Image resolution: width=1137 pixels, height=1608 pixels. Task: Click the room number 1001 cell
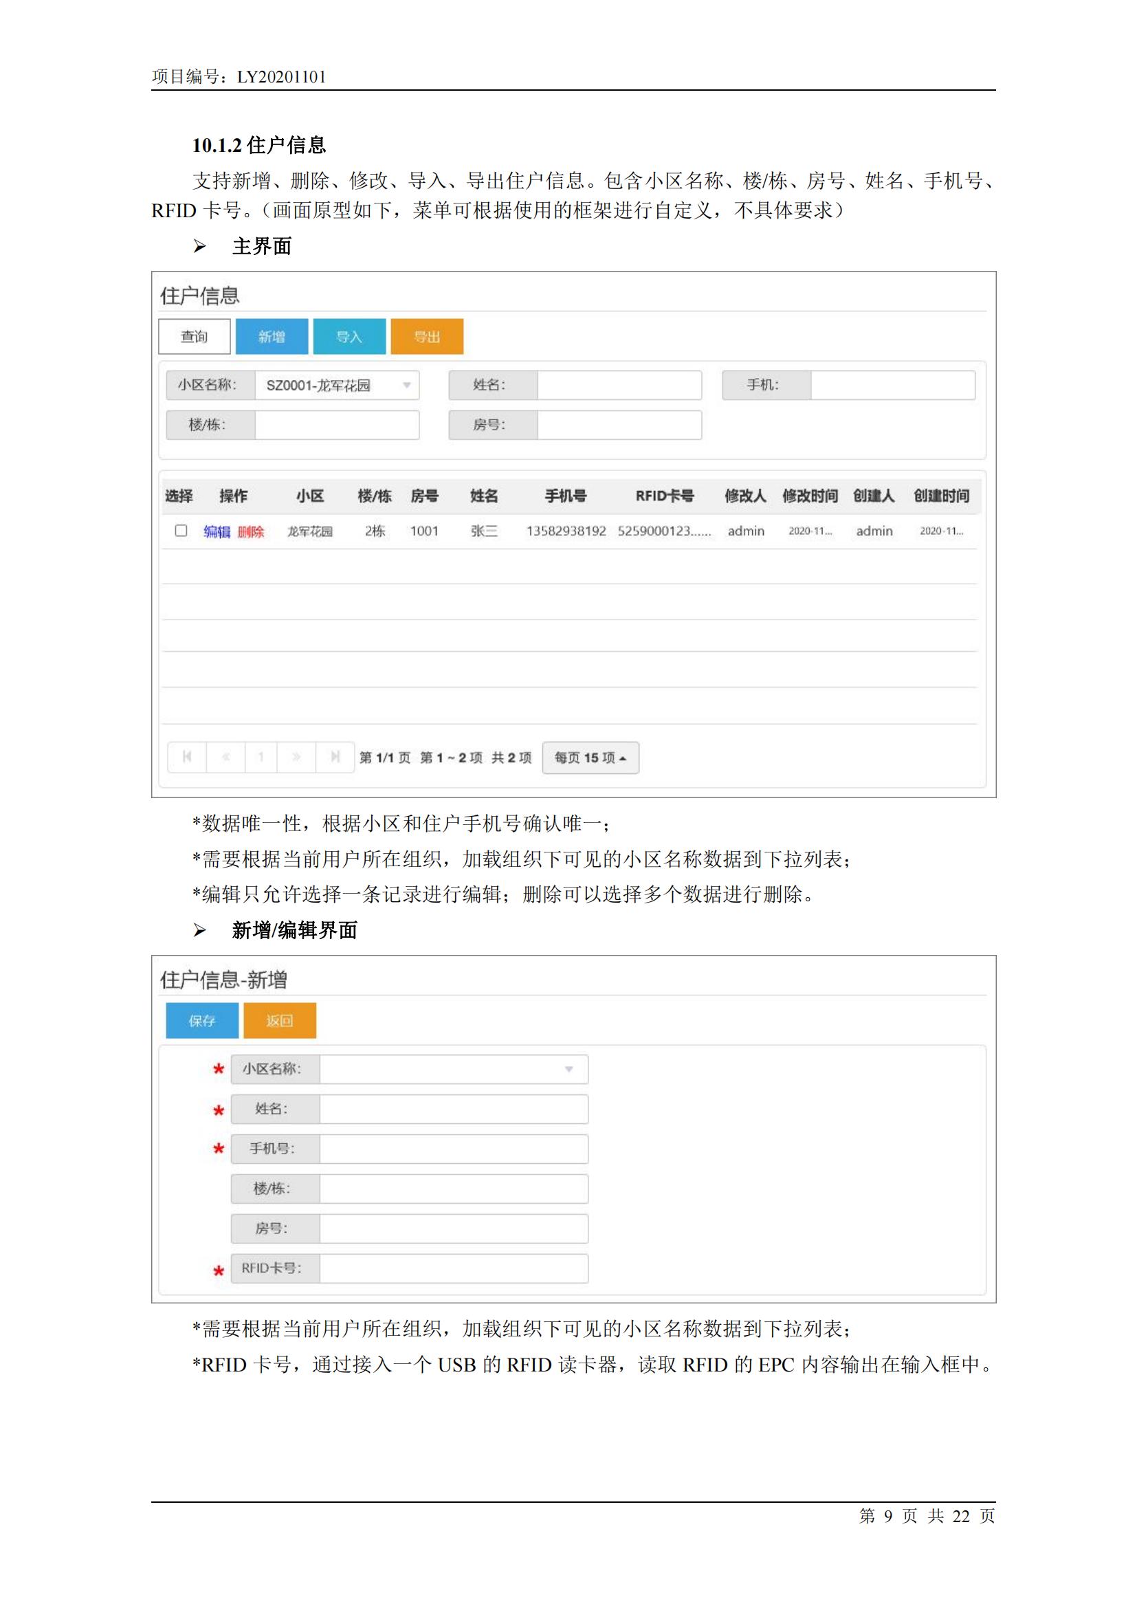(x=424, y=531)
